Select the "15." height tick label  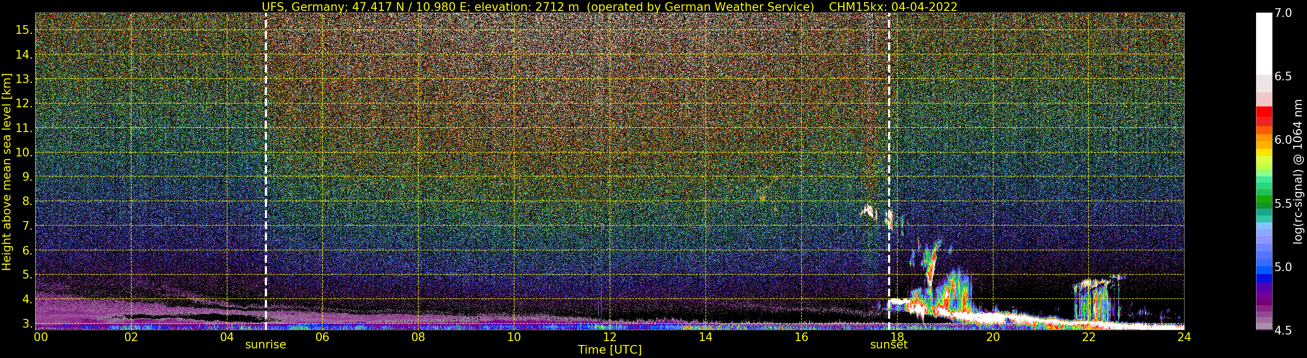point(24,30)
